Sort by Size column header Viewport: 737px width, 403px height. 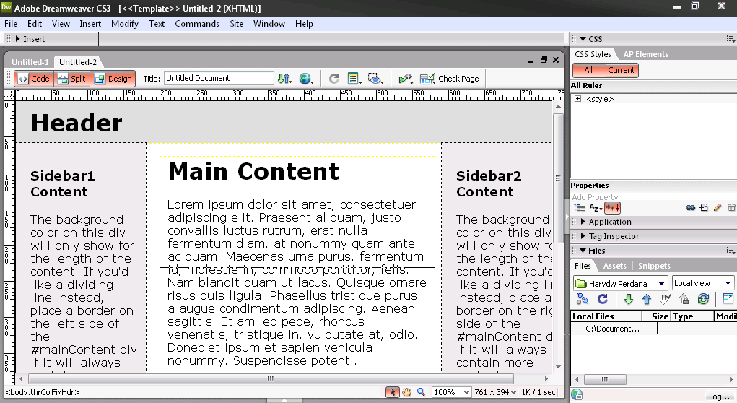point(657,316)
